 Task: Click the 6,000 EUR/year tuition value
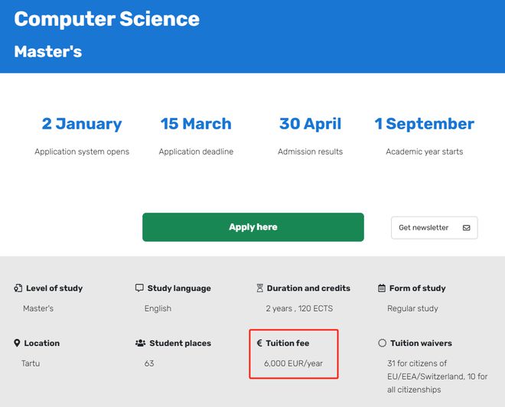click(293, 363)
